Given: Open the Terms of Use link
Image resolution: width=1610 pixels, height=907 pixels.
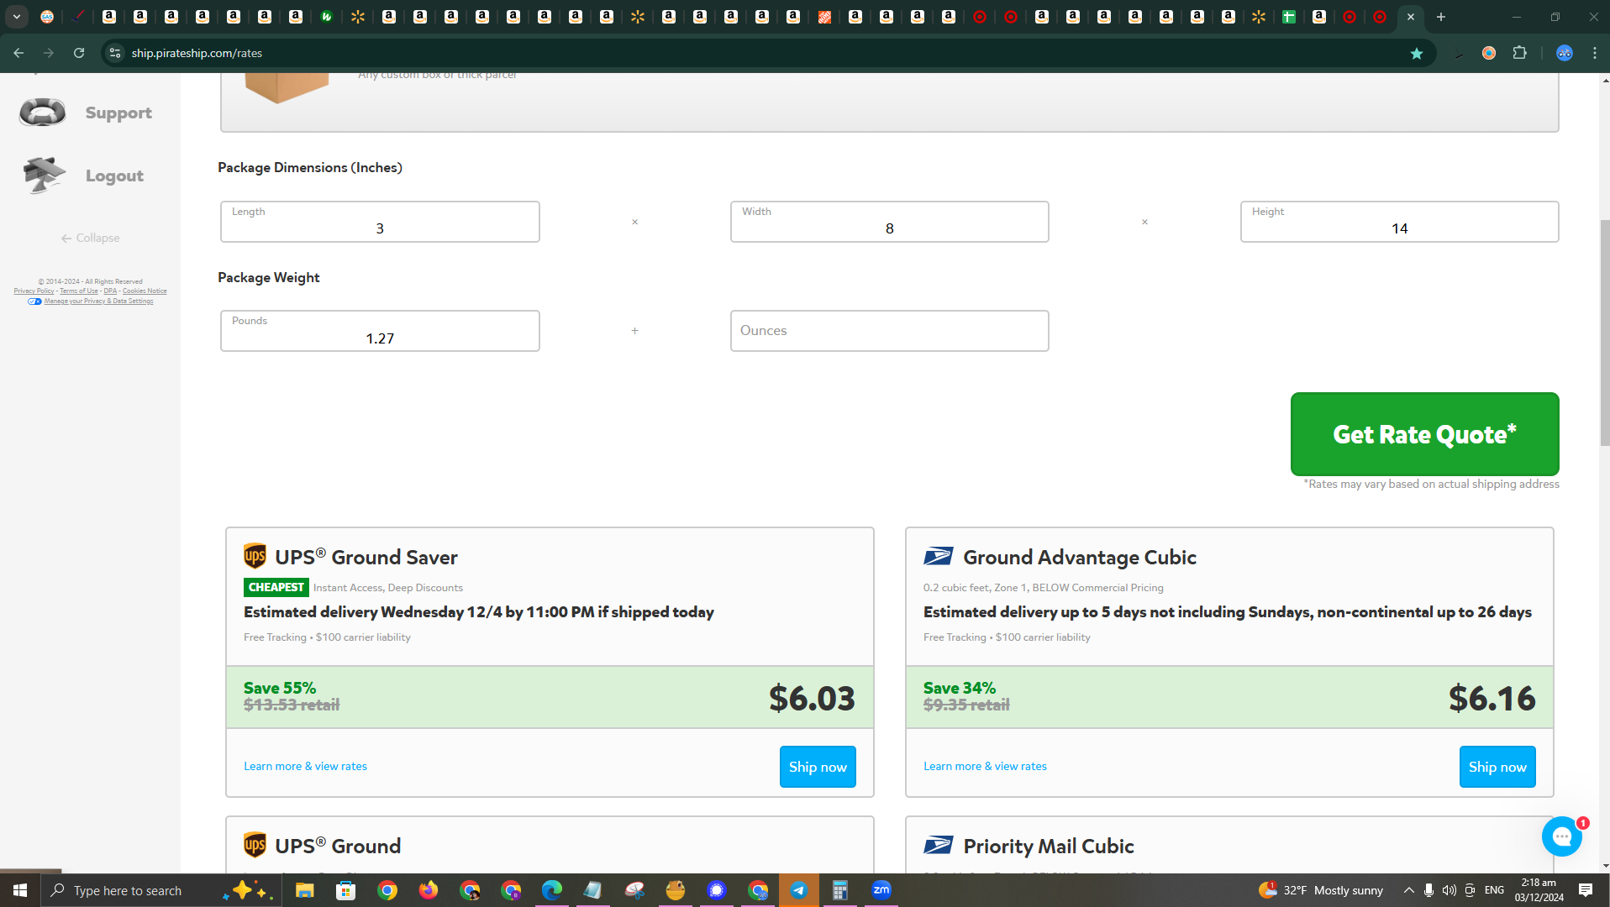Looking at the screenshot, I should (x=79, y=291).
